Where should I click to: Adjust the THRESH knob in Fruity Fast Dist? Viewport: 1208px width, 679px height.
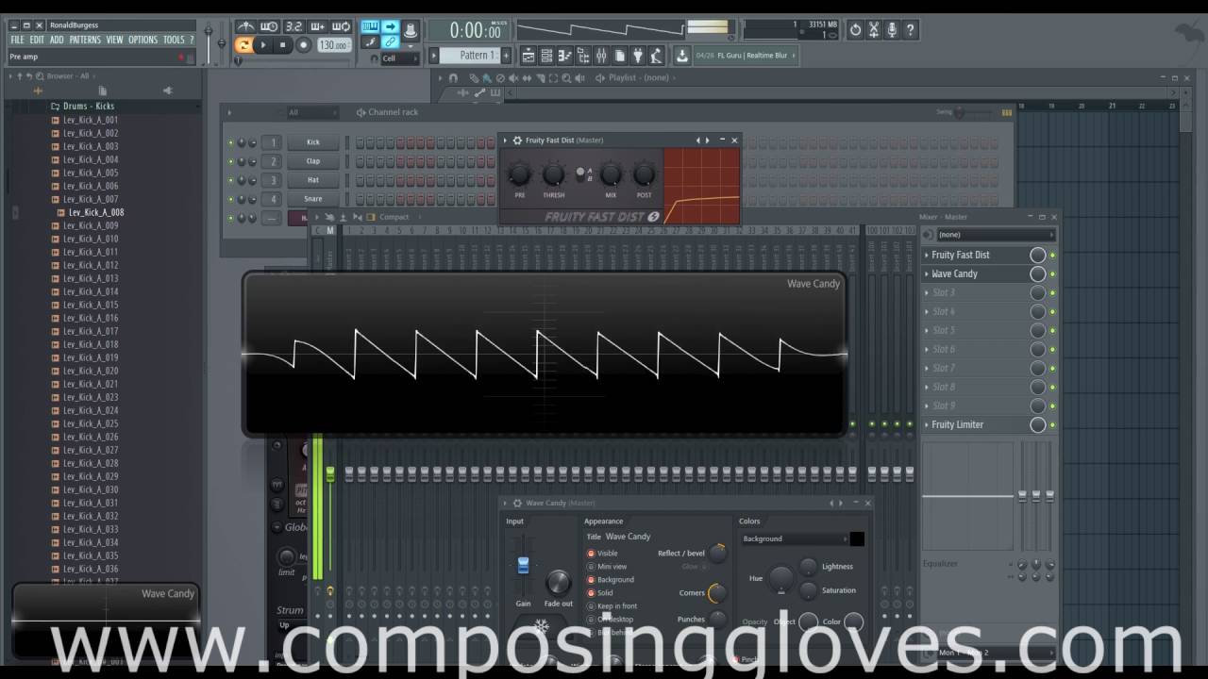pyautogui.click(x=553, y=174)
